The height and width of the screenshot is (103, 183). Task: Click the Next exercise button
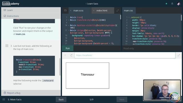click(122, 100)
